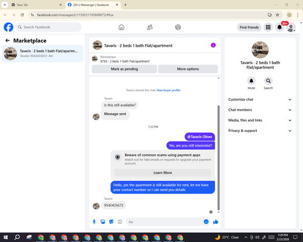Click the Facebook logo
The height and width of the screenshot is (242, 303).
click(8, 27)
